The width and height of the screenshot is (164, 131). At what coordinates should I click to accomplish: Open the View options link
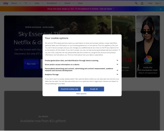(81, 94)
